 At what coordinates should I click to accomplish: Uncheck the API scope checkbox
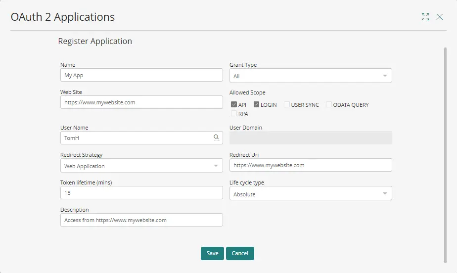click(x=234, y=104)
